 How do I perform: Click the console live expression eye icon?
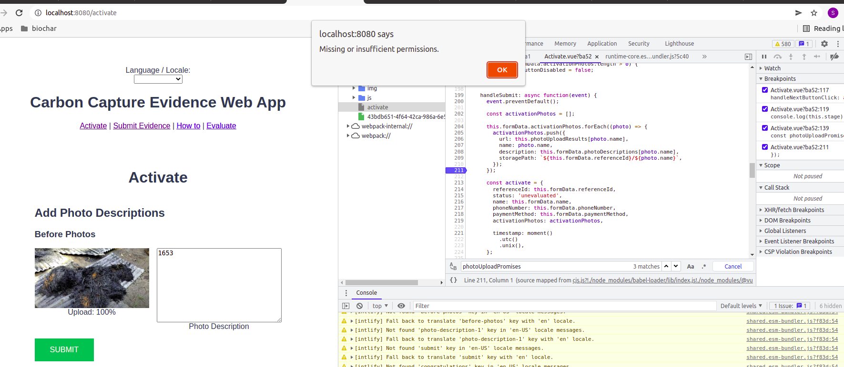pyautogui.click(x=401, y=306)
